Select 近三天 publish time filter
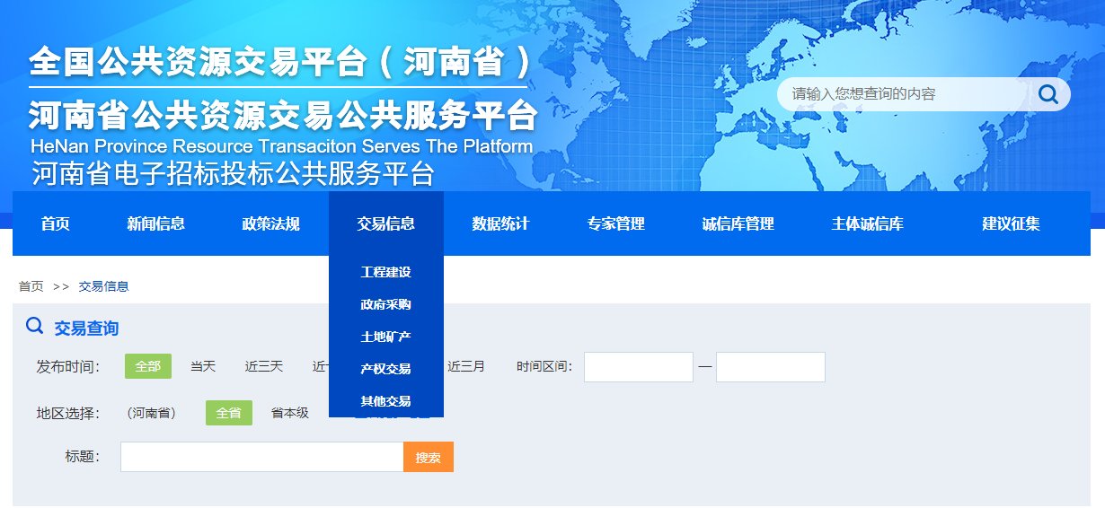Screen dimensions: 1105x508 [264, 366]
